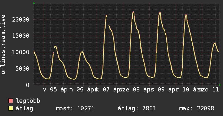The image size is (223, 116).
Task: Click the 20000 y-axis label
Action: [x=22, y=19]
